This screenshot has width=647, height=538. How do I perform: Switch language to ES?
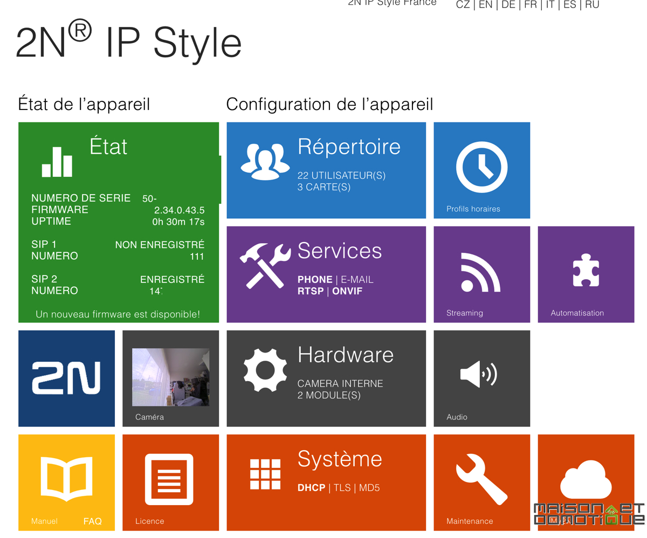click(x=570, y=5)
